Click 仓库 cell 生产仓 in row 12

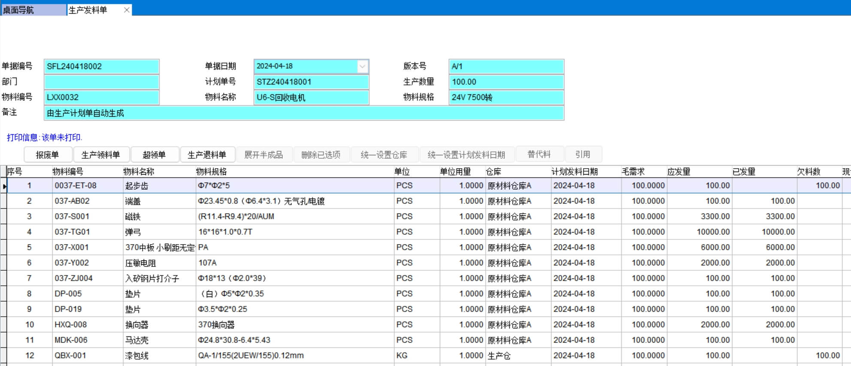[499, 356]
